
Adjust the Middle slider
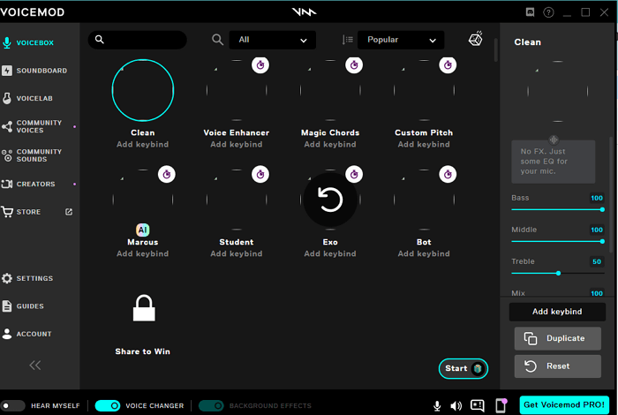pyautogui.click(x=558, y=241)
